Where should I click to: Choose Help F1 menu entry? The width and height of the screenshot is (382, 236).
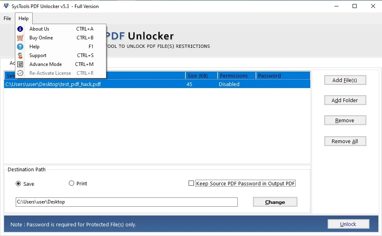(x=61, y=46)
